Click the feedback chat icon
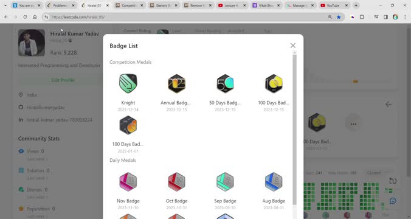Screen dimensions: 411x219 coord(393,201)
